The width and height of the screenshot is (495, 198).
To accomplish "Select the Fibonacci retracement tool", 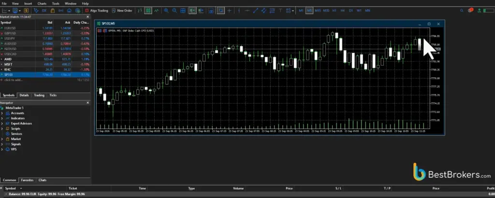I will click(272, 11).
